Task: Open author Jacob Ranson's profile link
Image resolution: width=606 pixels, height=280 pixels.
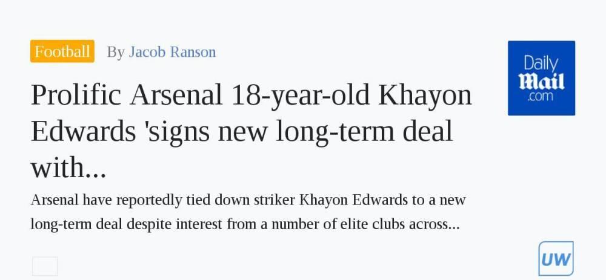Action: 172,52
